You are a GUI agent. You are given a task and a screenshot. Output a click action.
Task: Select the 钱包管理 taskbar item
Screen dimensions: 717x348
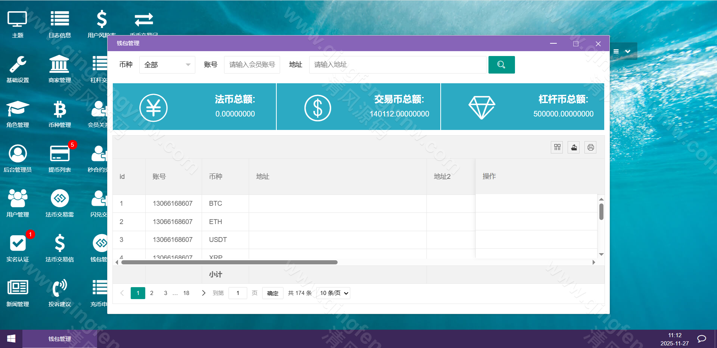pyautogui.click(x=60, y=339)
